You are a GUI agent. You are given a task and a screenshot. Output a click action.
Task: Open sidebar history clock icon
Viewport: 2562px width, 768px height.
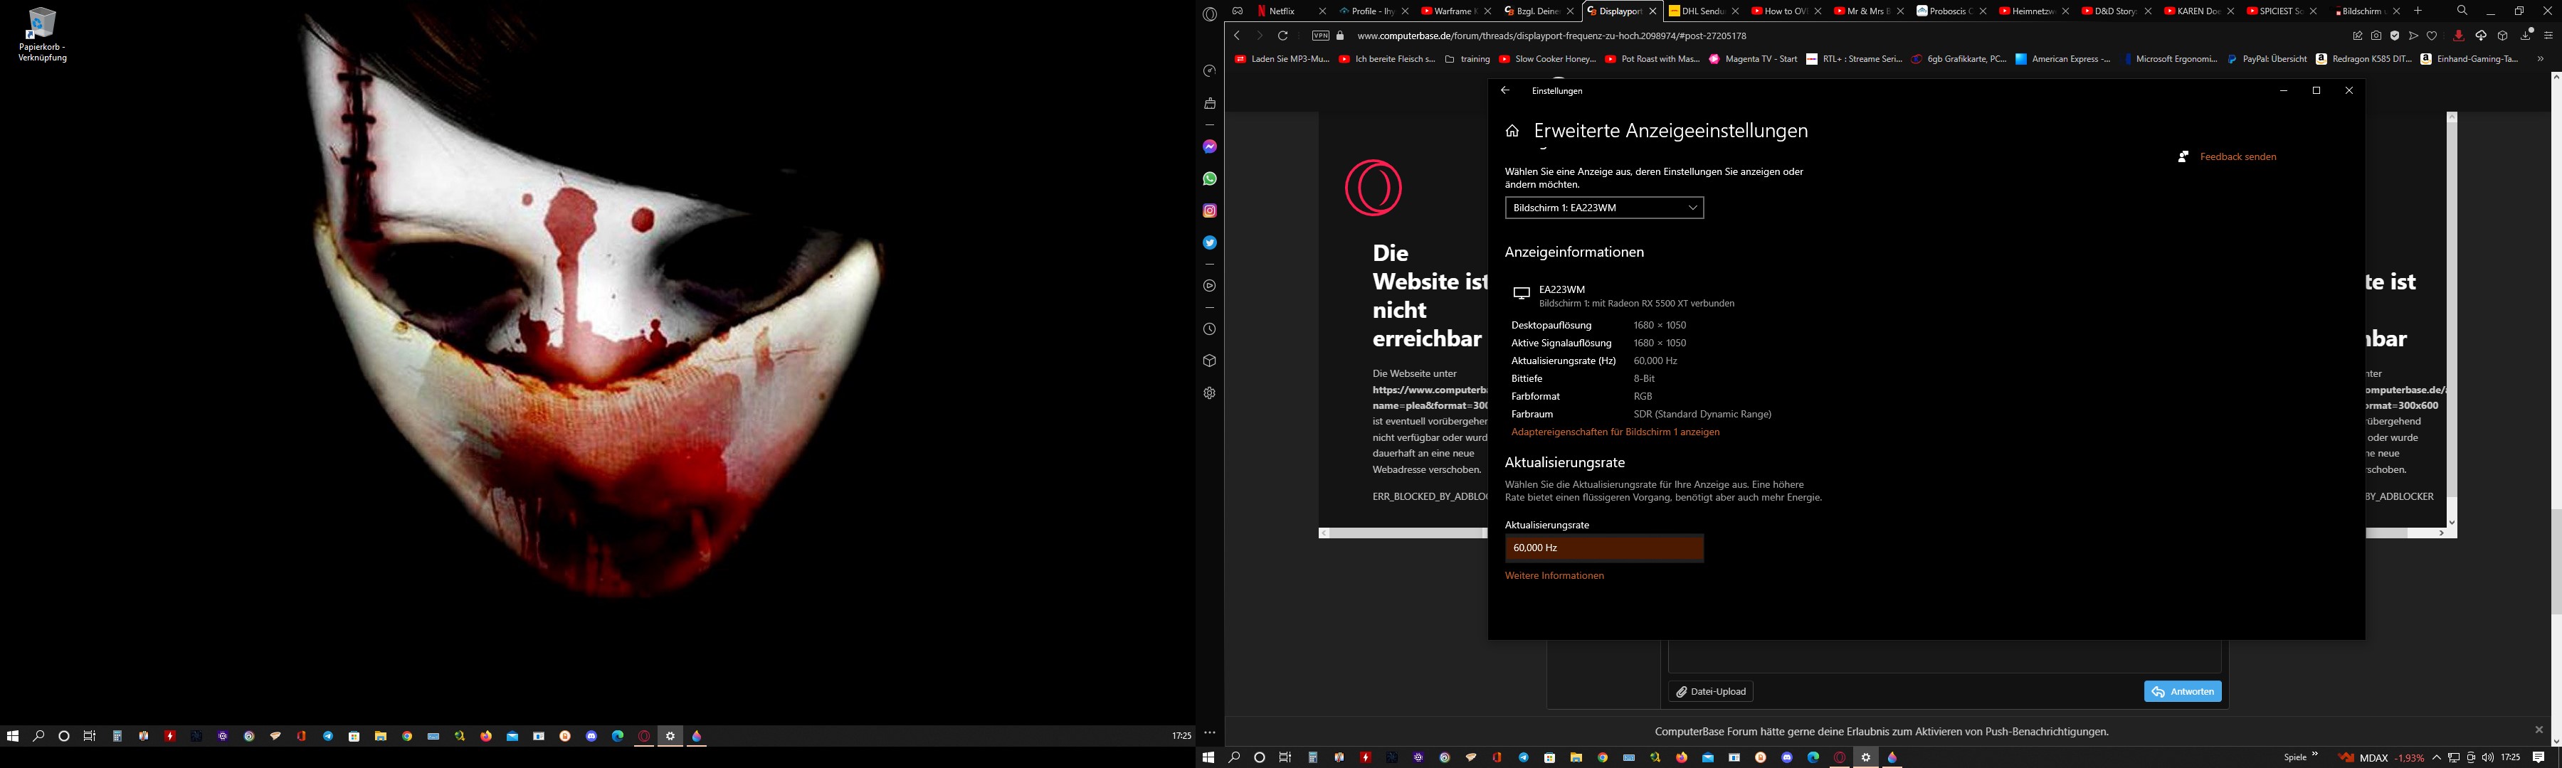(1209, 329)
